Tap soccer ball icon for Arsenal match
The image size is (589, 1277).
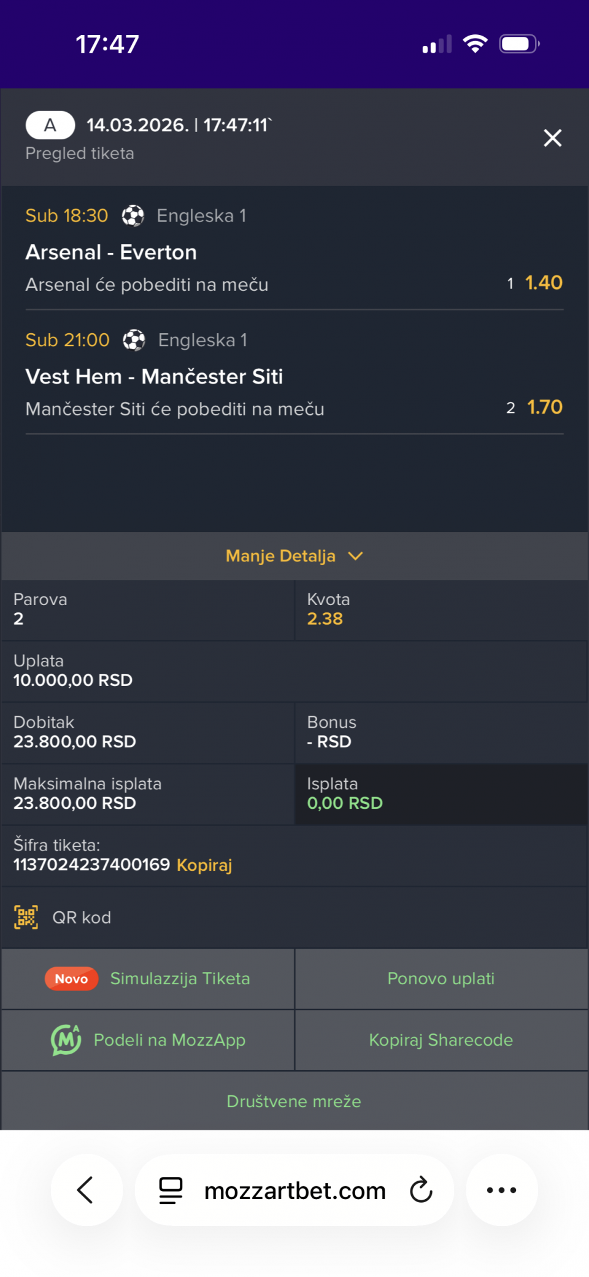pos(133,216)
